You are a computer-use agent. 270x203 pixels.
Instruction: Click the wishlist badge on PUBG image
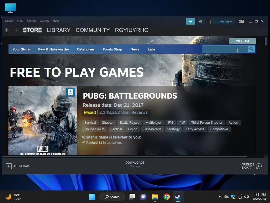pos(70,92)
